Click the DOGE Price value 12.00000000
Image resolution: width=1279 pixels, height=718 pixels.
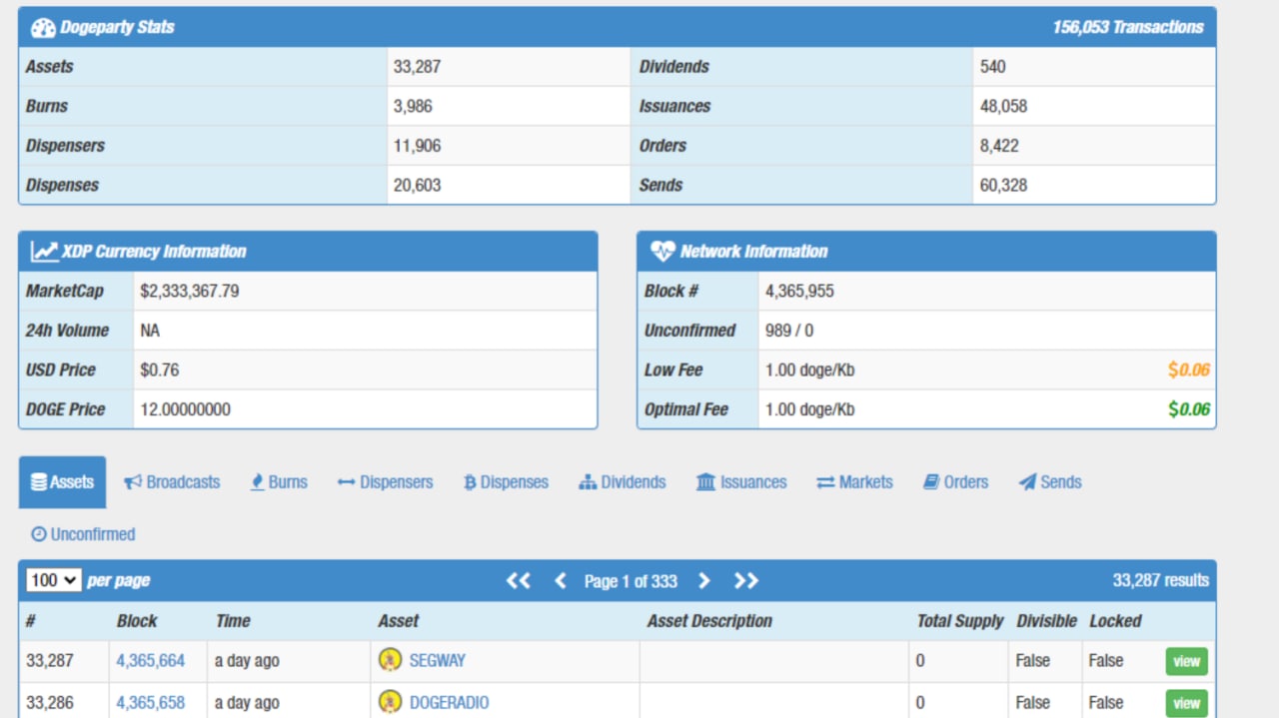[185, 409]
